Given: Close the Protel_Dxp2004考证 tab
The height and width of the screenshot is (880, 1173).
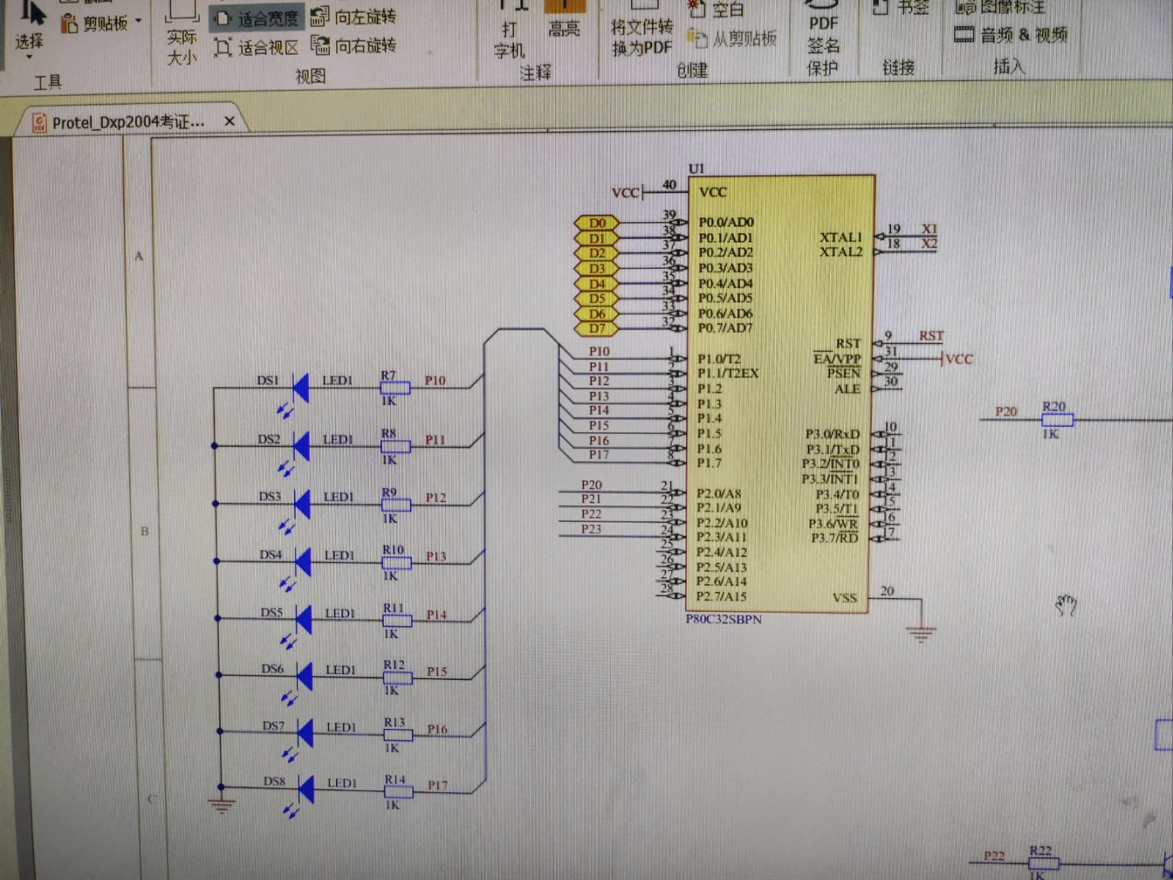Looking at the screenshot, I should pos(229,121).
